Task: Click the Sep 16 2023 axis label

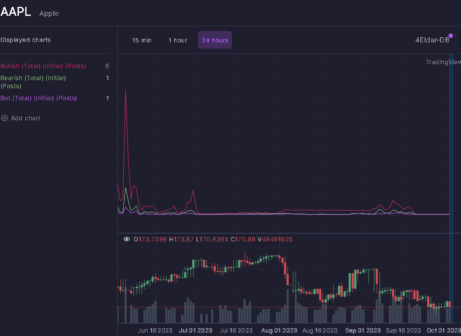Action: [403, 330]
